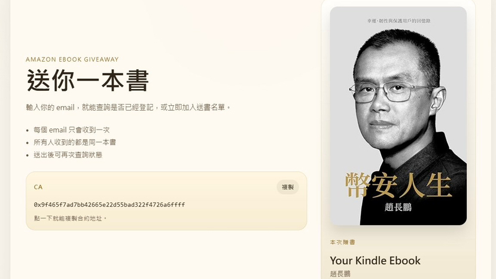496x279 pixels.
Task: Click bullet 送出後可再次查詢狀態
Action: click(68, 155)
